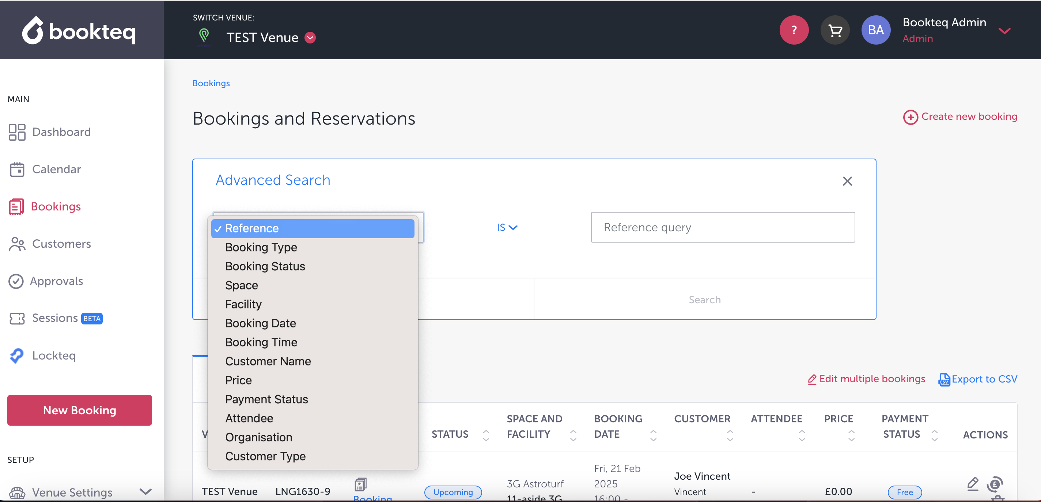Click the refund icon in Actions column
Viewport: 1041px width, 502px height.
coord(995,483)
